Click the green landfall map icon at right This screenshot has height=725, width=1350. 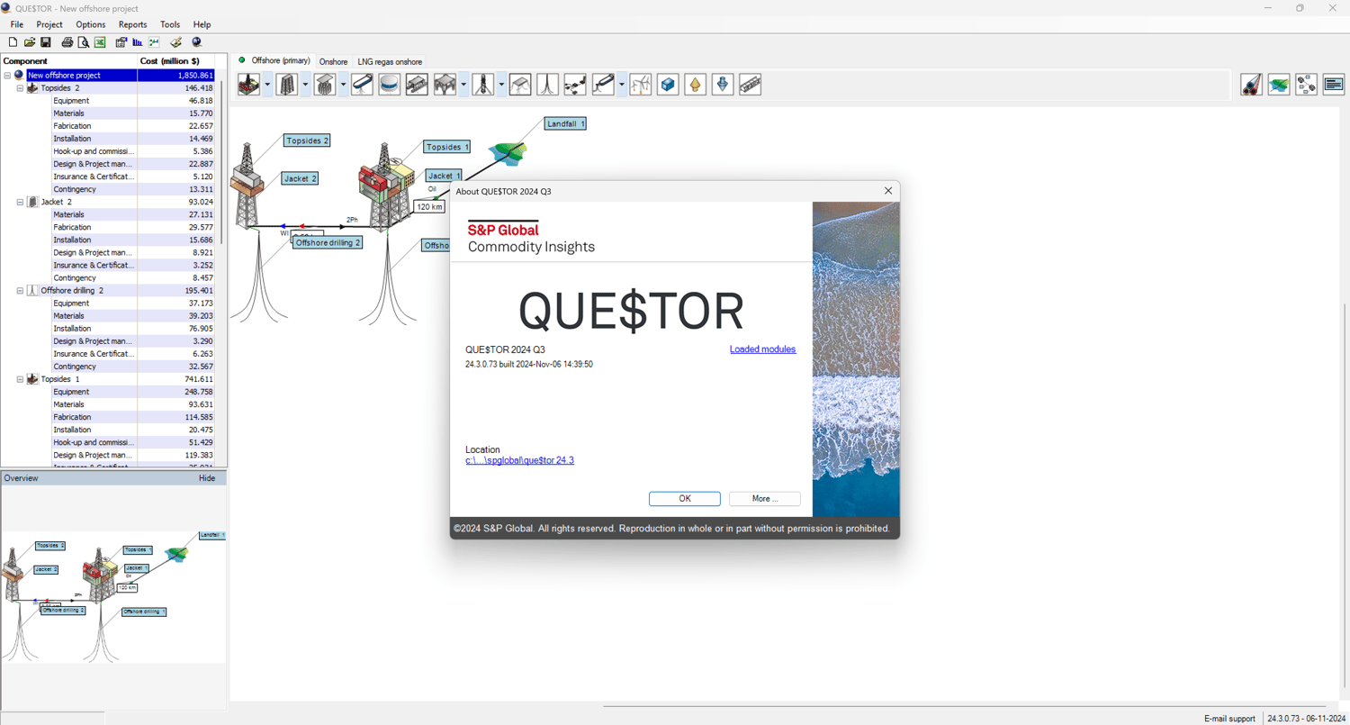click(1279, 85)
